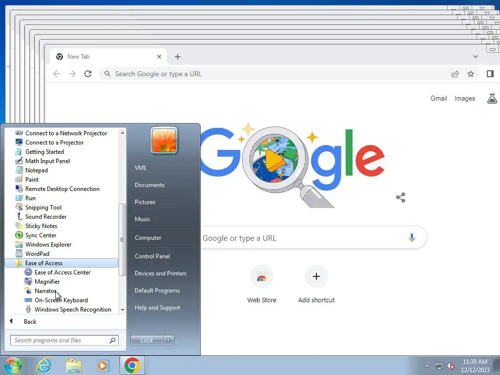Expand the shutdown options arrow beside Lock
Screen dimensions: 500x375
click(x=168, y=340)
